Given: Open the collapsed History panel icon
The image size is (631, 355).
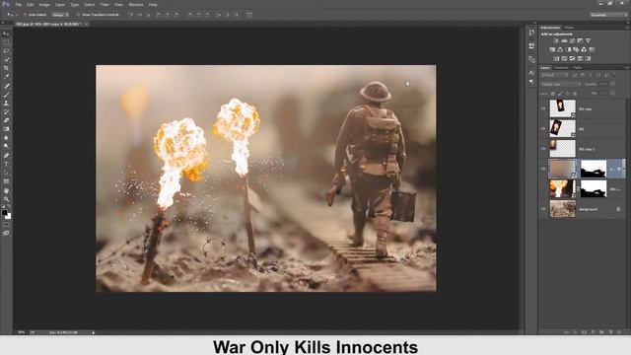Looking at the screenshot, I should pyautogui.click(x=531, y=33).
